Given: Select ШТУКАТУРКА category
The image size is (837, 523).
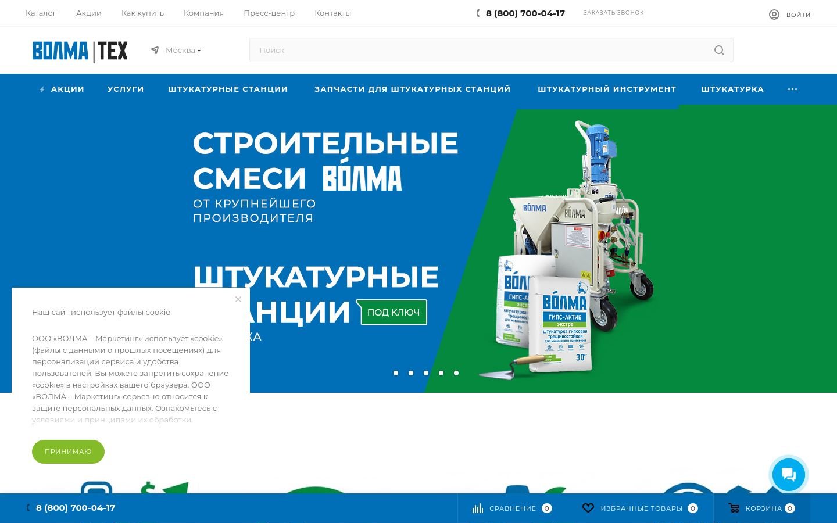Looking at the screenshot, I should [732, 89].
